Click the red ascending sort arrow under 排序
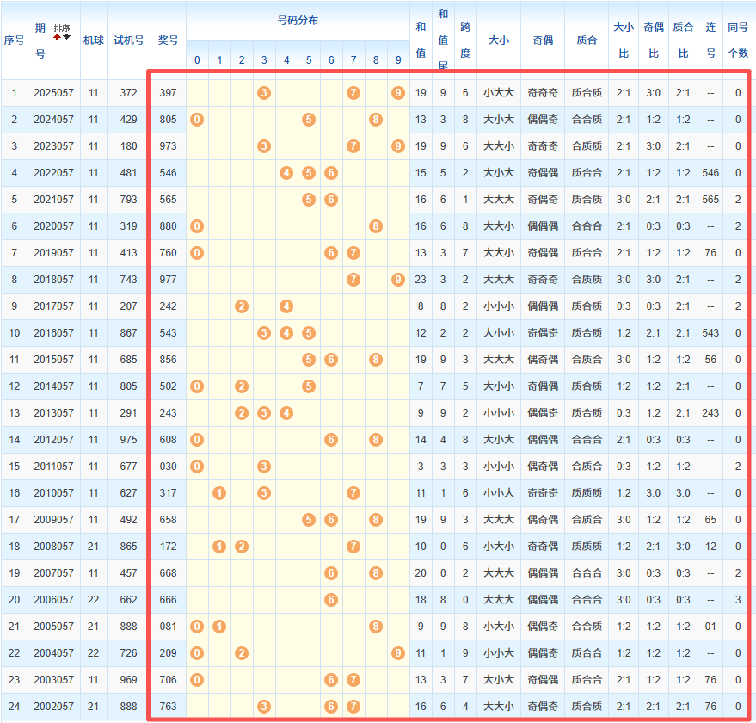Image resolution: width=756 pixels, height=723 pixels. 58,36
